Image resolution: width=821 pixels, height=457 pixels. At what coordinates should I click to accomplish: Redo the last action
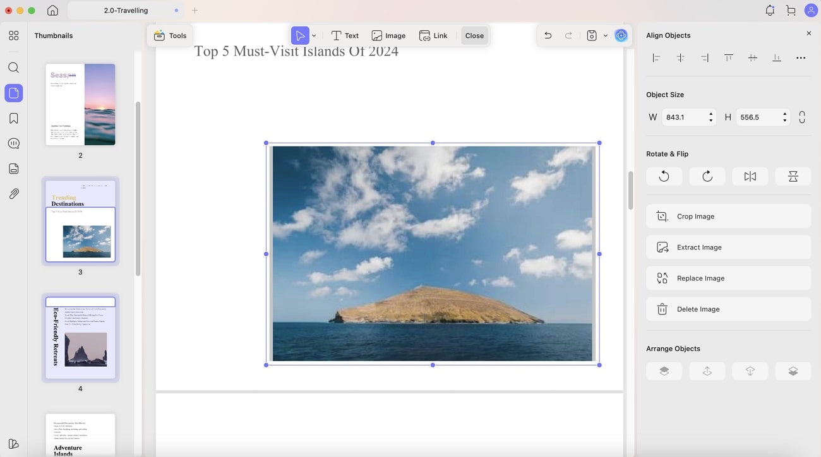[568, 35]
